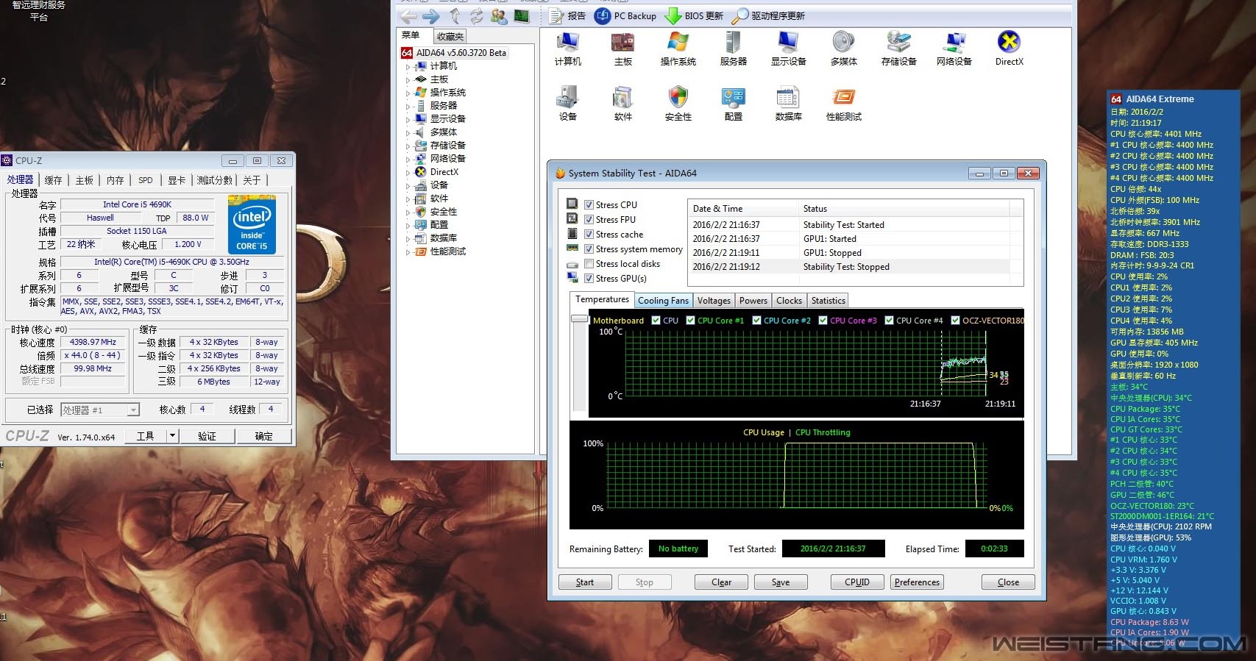
Task: Switch to the Powers tab
Action: coord(753,301)
